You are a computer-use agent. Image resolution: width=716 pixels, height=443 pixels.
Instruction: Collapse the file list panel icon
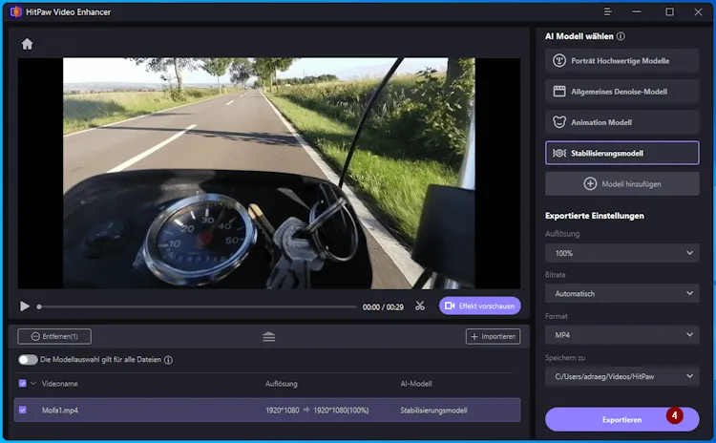268,336
